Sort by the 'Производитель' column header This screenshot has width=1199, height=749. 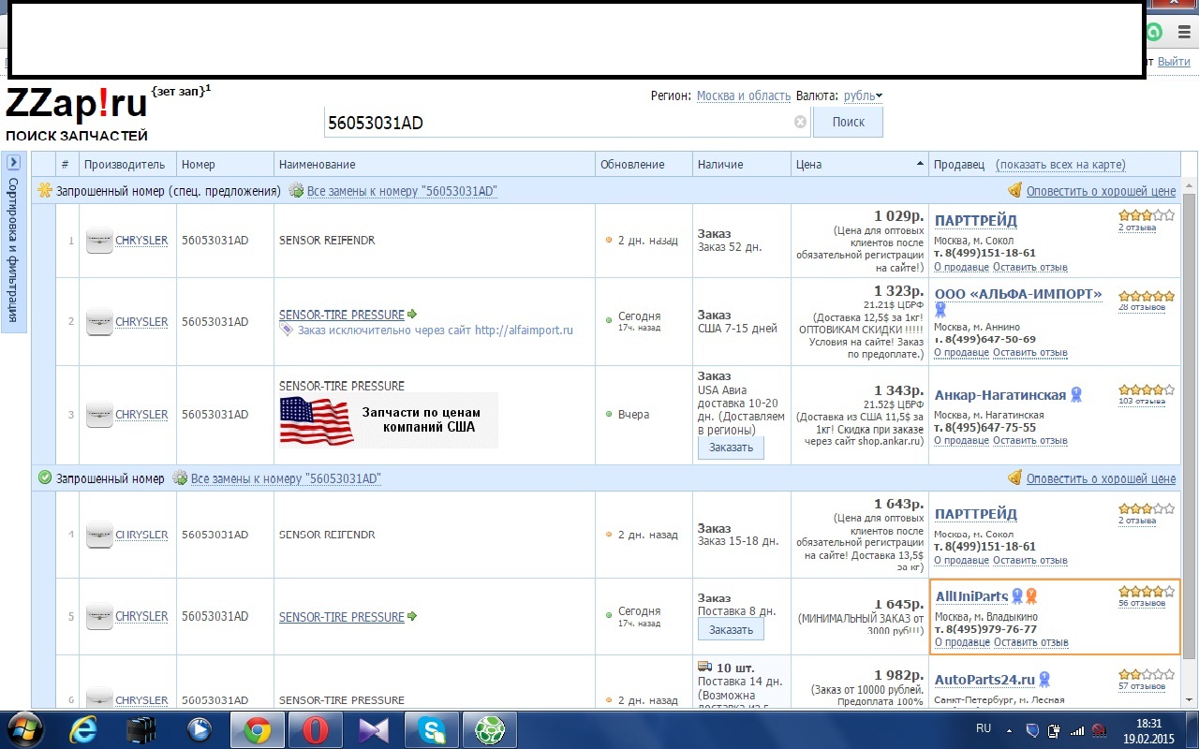click(125, 164)
